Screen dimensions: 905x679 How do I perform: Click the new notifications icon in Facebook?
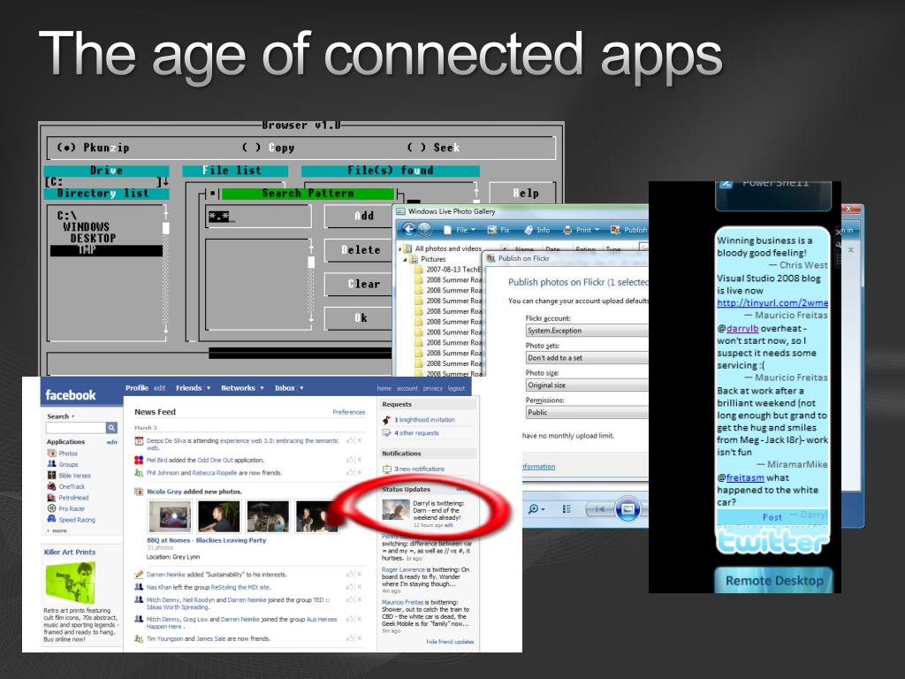coord(387,469)
